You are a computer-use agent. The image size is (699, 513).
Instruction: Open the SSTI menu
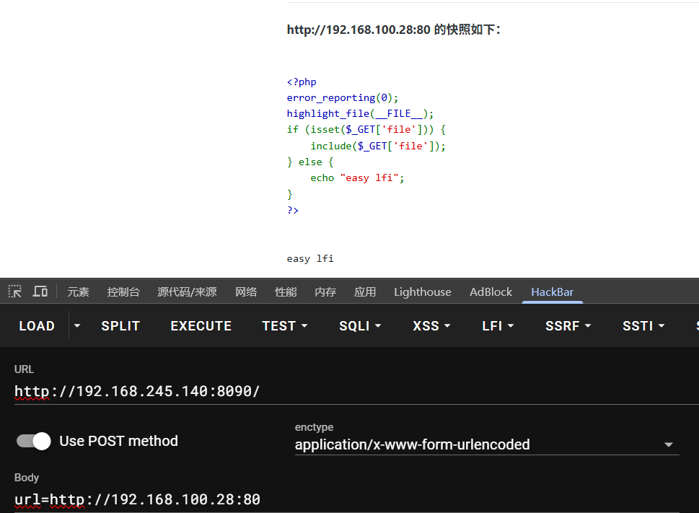pos(643,326)
